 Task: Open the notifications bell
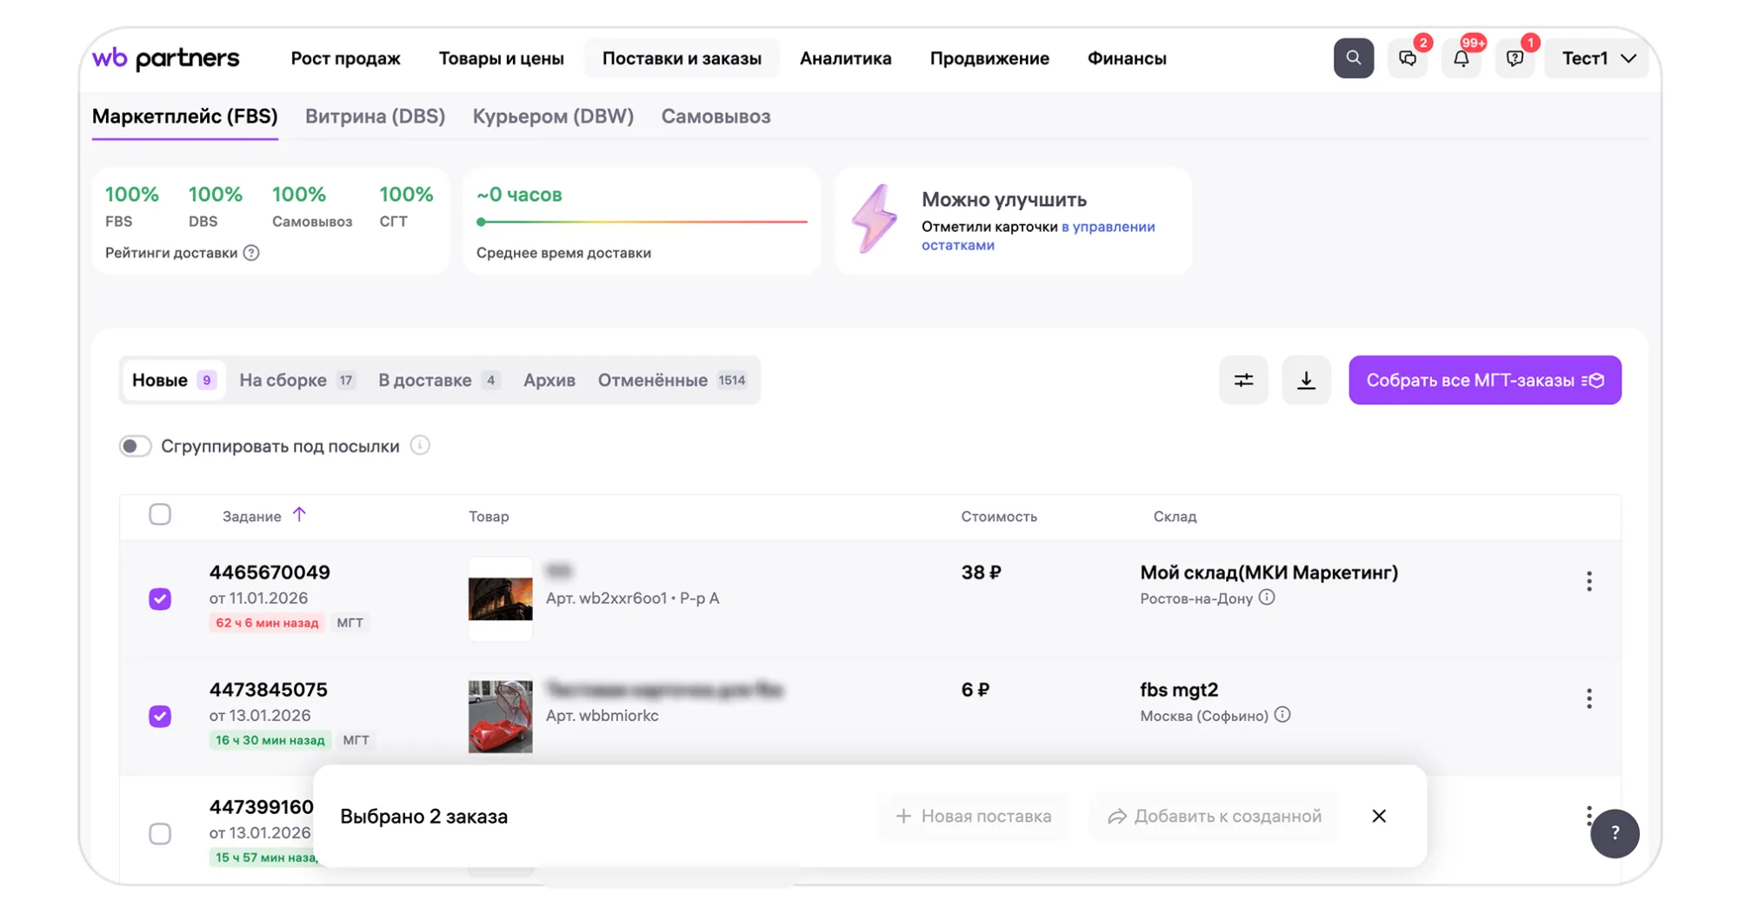pos(1461,58)
